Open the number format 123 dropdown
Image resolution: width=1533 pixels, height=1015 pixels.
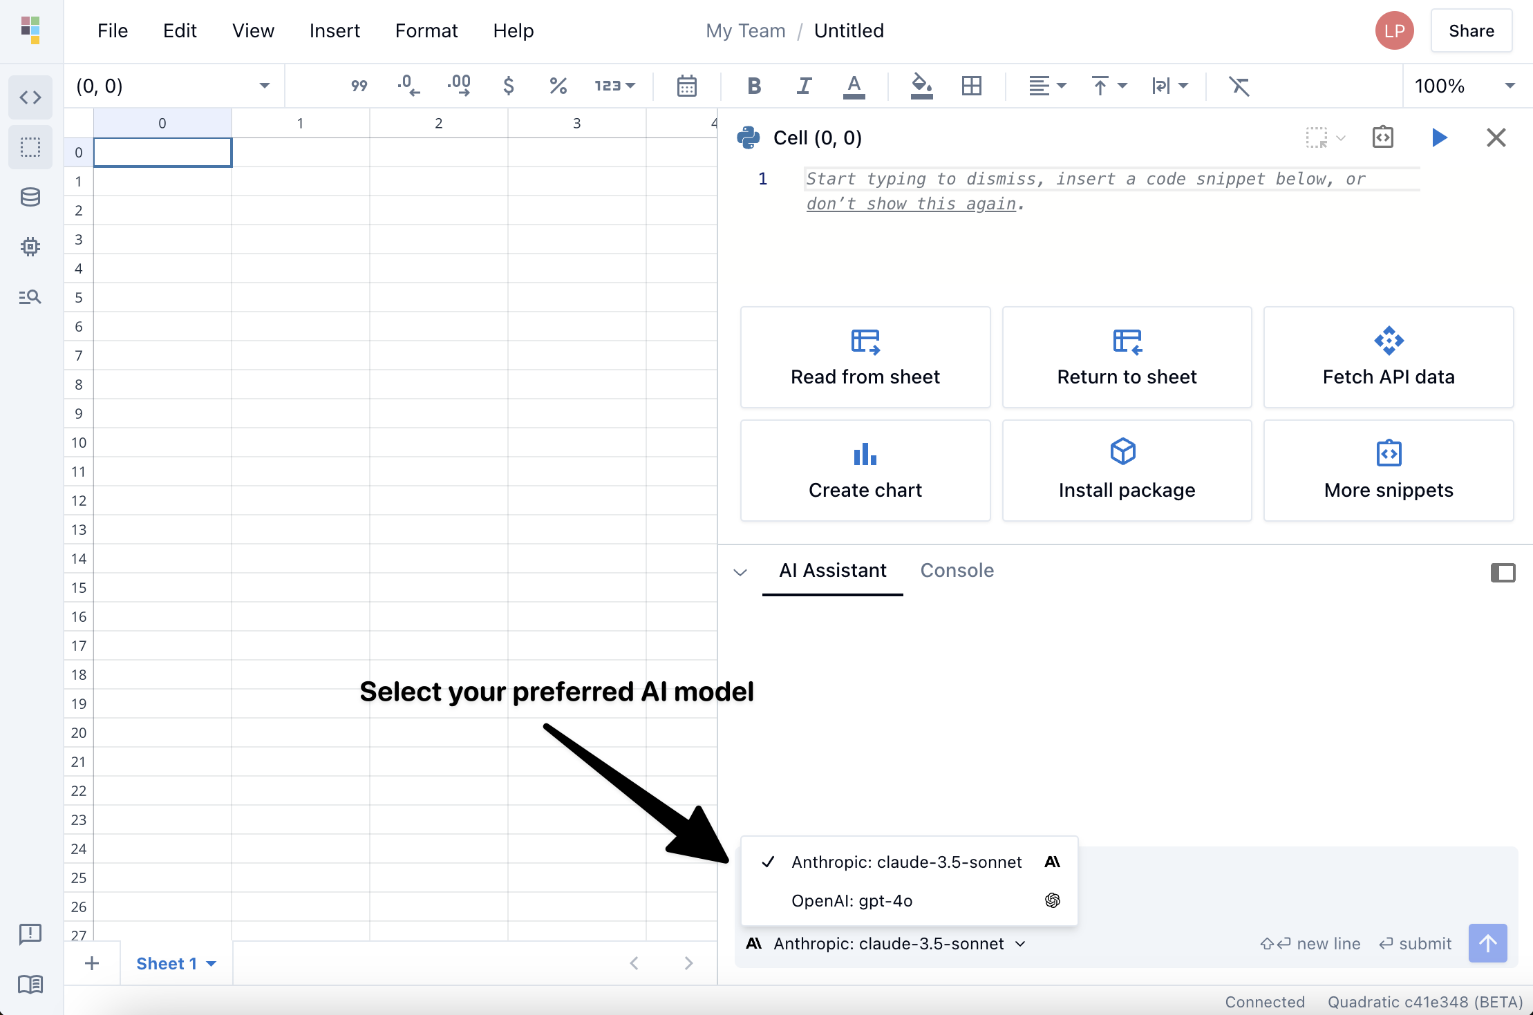click(614, 86)
